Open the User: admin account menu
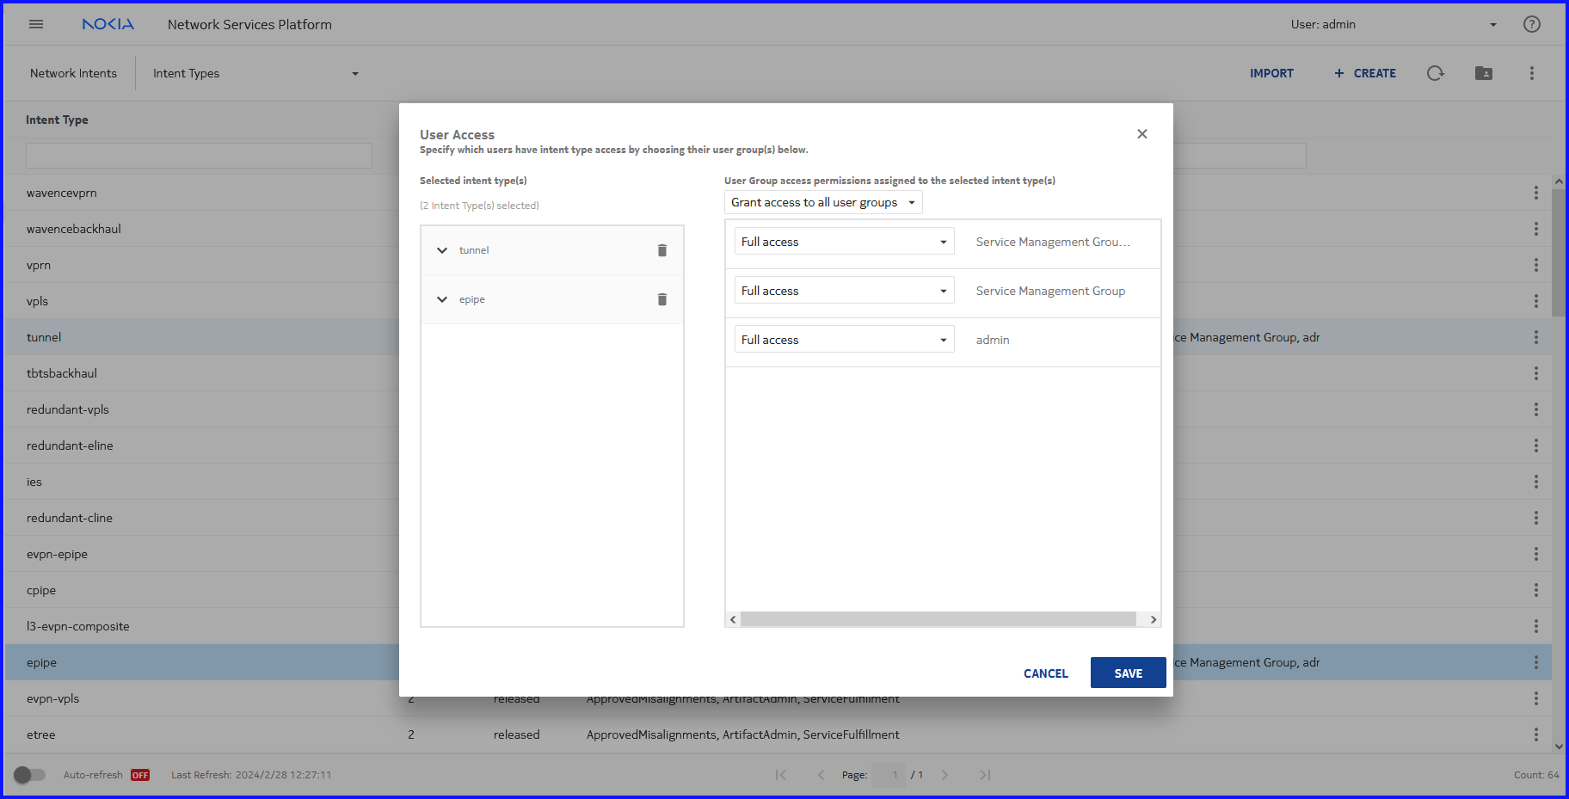The image size is (1569, 799). tap(1394, 24)
